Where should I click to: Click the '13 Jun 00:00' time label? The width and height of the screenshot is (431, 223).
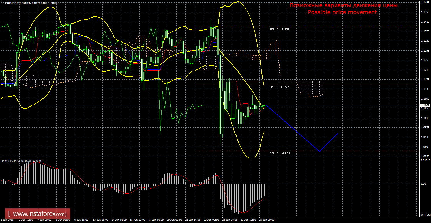coord(100,220)
